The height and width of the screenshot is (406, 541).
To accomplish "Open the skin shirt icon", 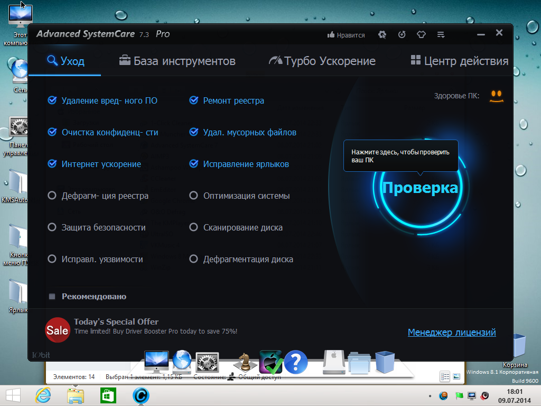I will point(421,34).
